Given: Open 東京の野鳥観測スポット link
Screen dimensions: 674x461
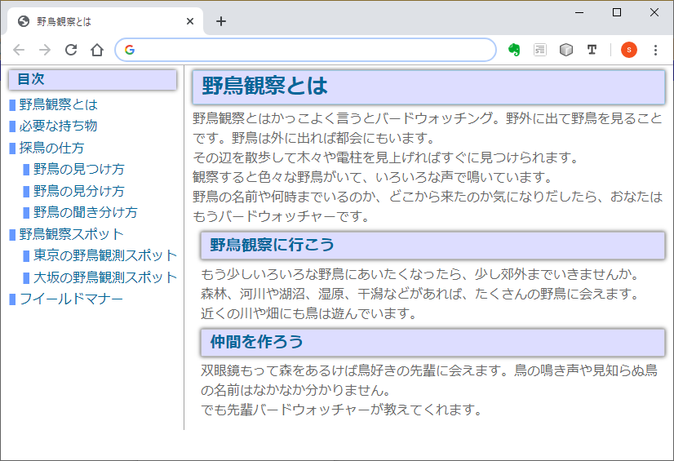Looking at the screenshot, I should [104, 255].
